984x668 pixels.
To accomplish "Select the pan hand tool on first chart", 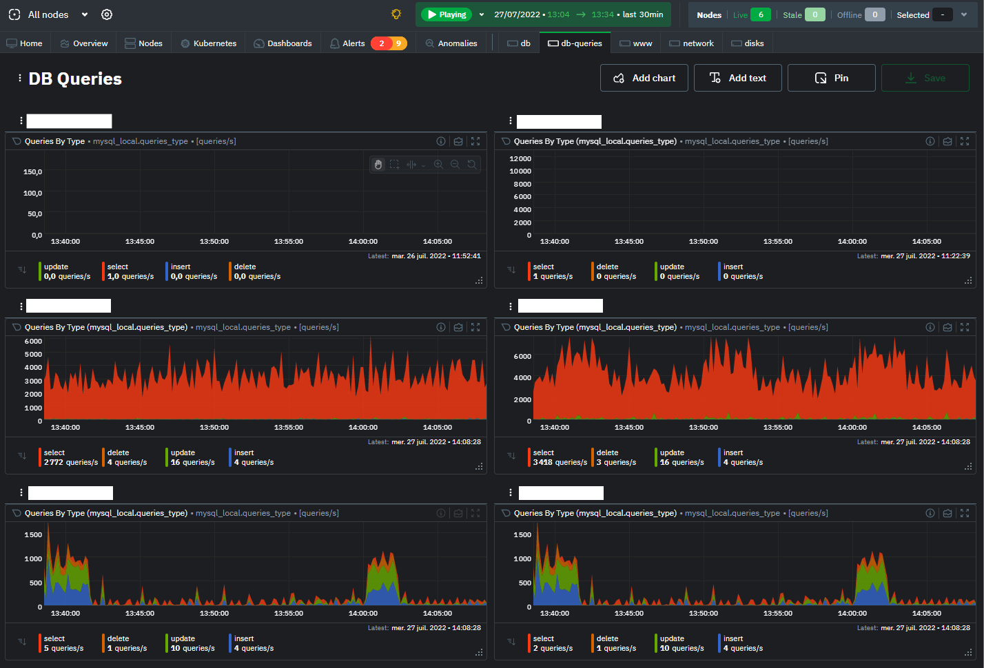I will coord(378,165).
